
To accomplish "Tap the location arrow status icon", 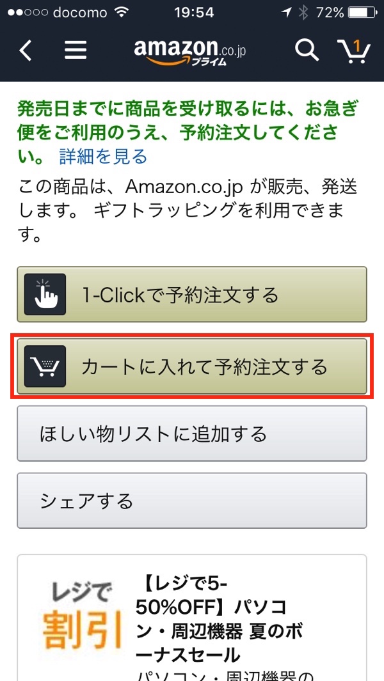I will tap(286, 13).
